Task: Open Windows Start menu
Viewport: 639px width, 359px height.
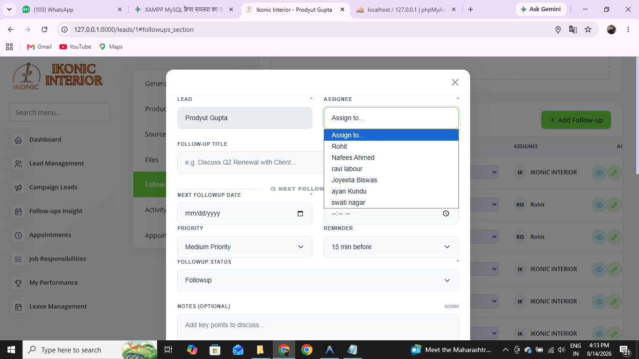Action: [x=11, y=350]
